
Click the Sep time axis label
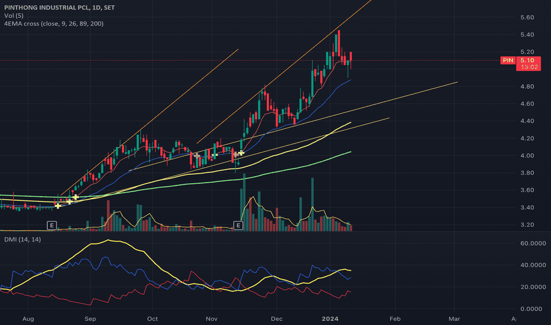[x=90, y=318]
